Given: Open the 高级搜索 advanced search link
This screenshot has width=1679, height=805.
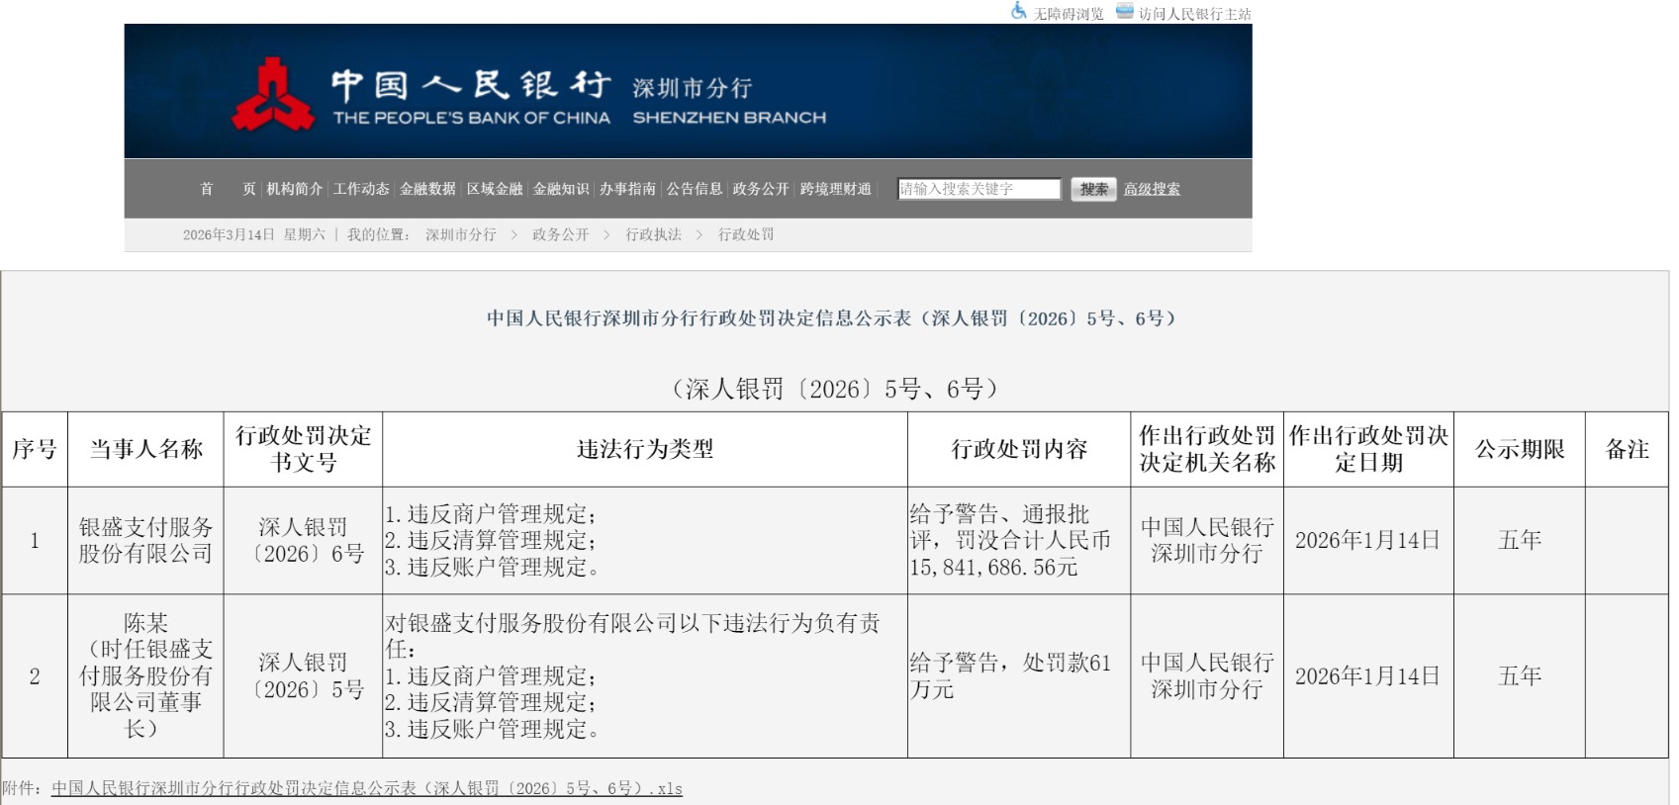Looking at the screenshot, I should (1152, 189).
